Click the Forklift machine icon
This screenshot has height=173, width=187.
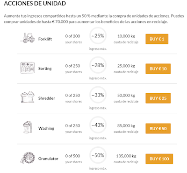(x=28, y=38)
